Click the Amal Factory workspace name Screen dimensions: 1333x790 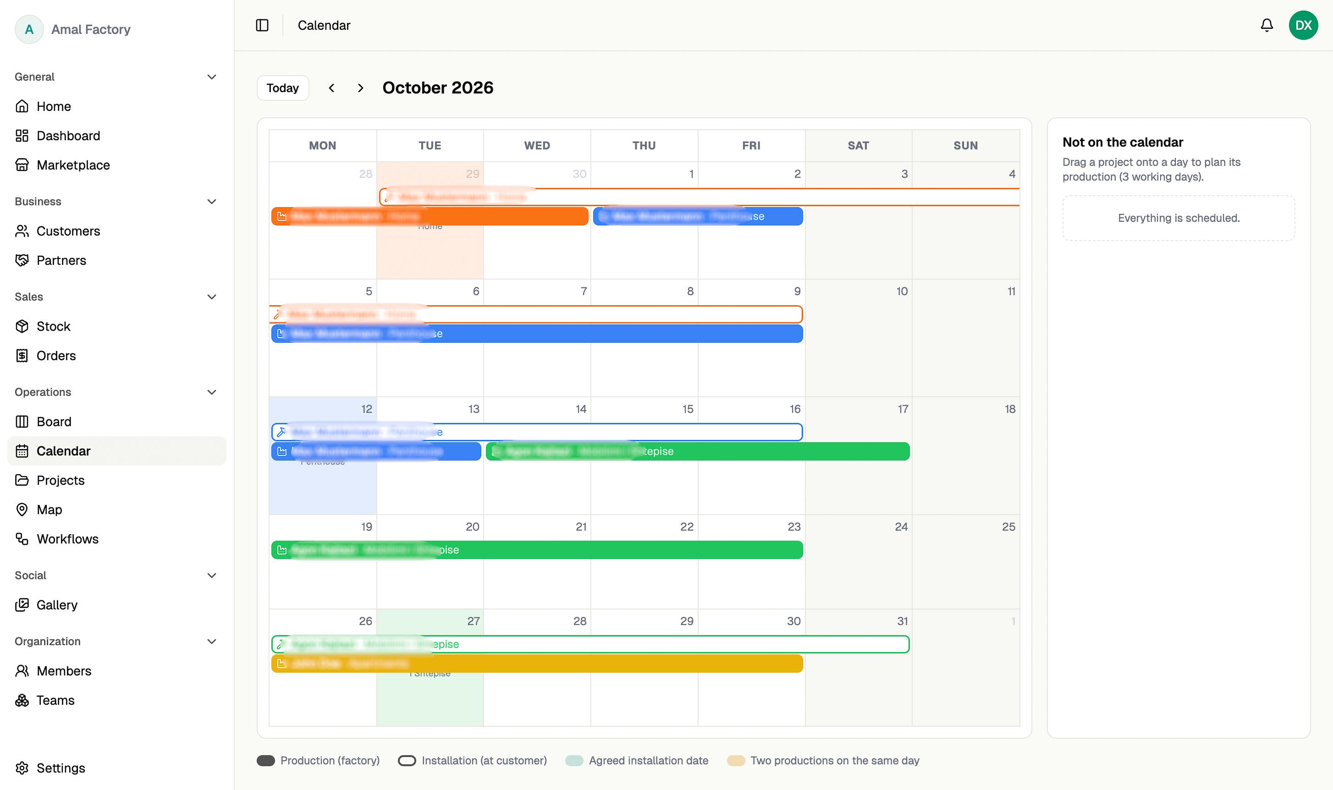[x=90, y=29]
